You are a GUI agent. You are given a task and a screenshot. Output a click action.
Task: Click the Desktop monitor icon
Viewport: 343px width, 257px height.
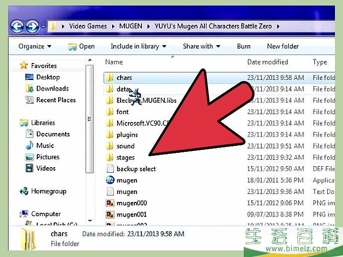(29, 77)
